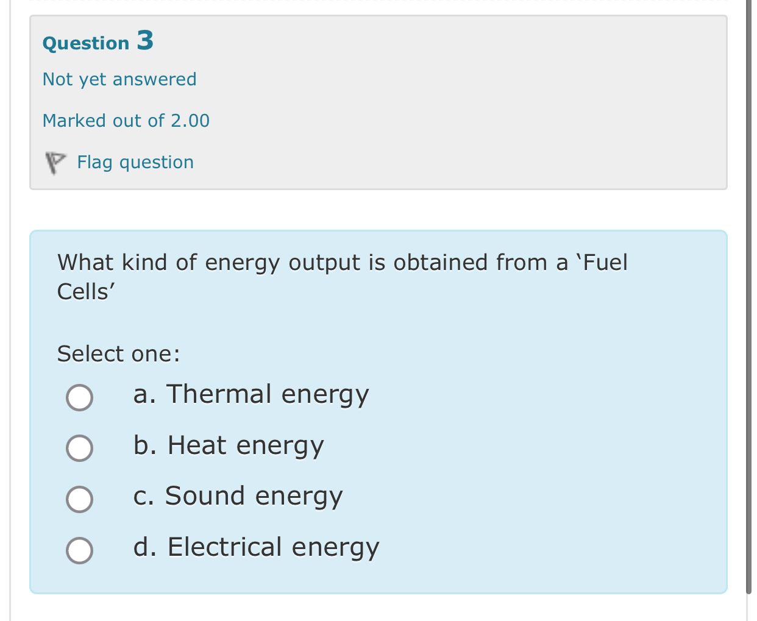The image size is (757, 621).
Task: Click the answer label Electrical energy
Action: pos(257,547)
